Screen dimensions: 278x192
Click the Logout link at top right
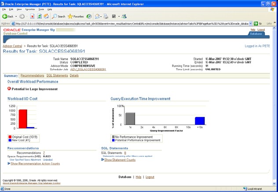[x=261, y=29]
